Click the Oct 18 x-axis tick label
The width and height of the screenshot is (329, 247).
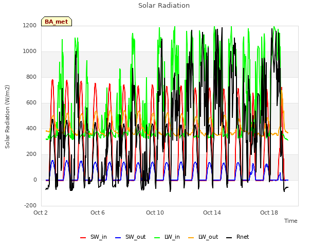(269, 213)
